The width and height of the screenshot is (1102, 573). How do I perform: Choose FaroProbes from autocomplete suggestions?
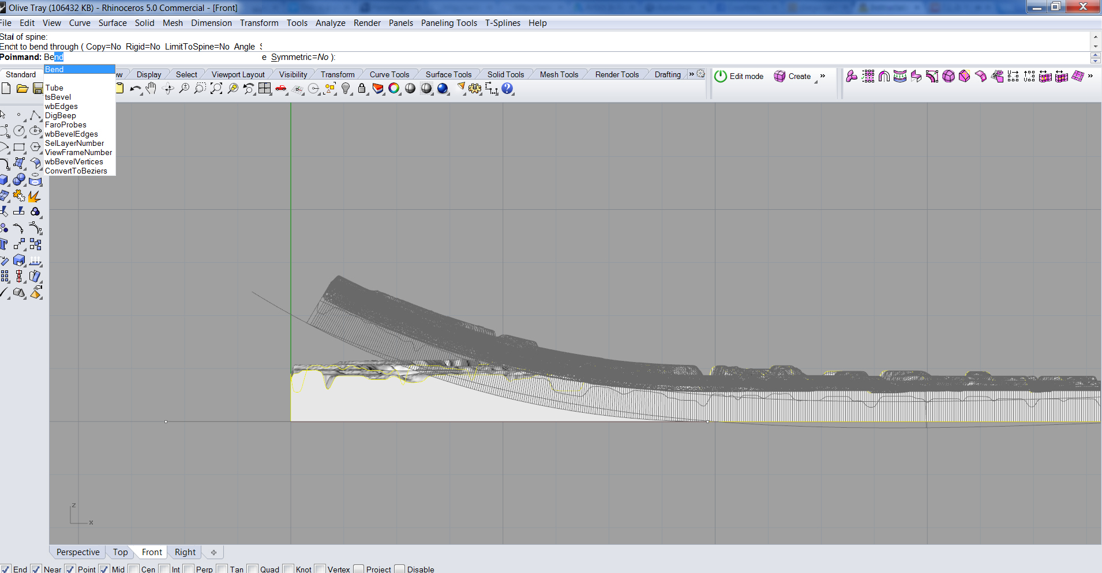click(x=66, y=125)
